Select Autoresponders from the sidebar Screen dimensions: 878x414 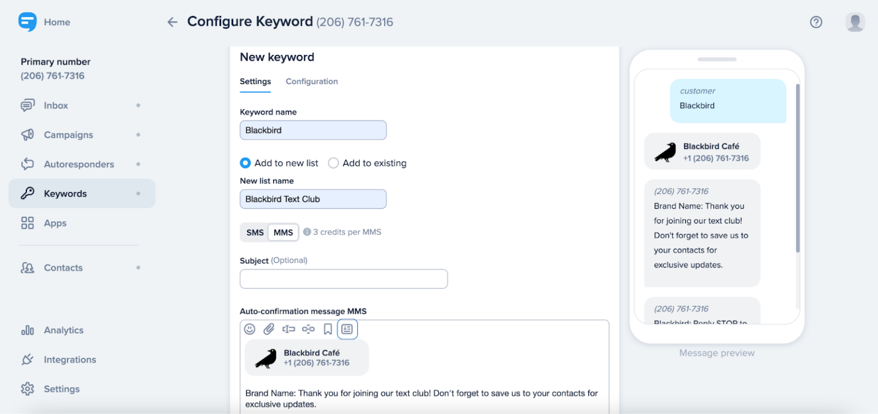[79, 164]
